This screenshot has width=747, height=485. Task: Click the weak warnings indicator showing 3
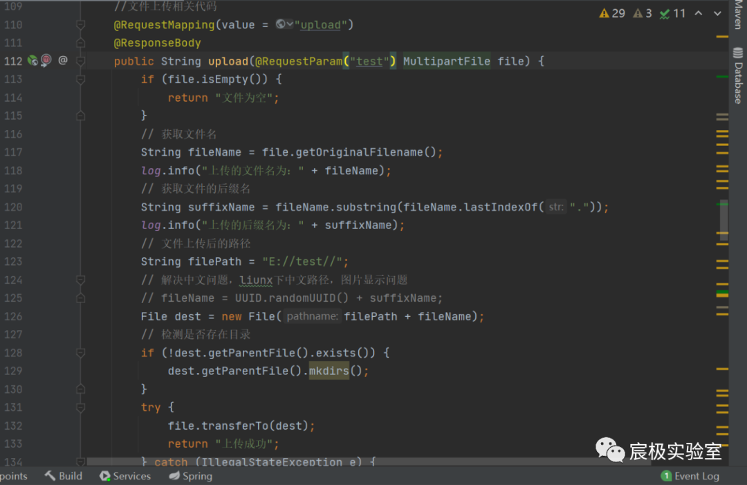coord(643,13)
